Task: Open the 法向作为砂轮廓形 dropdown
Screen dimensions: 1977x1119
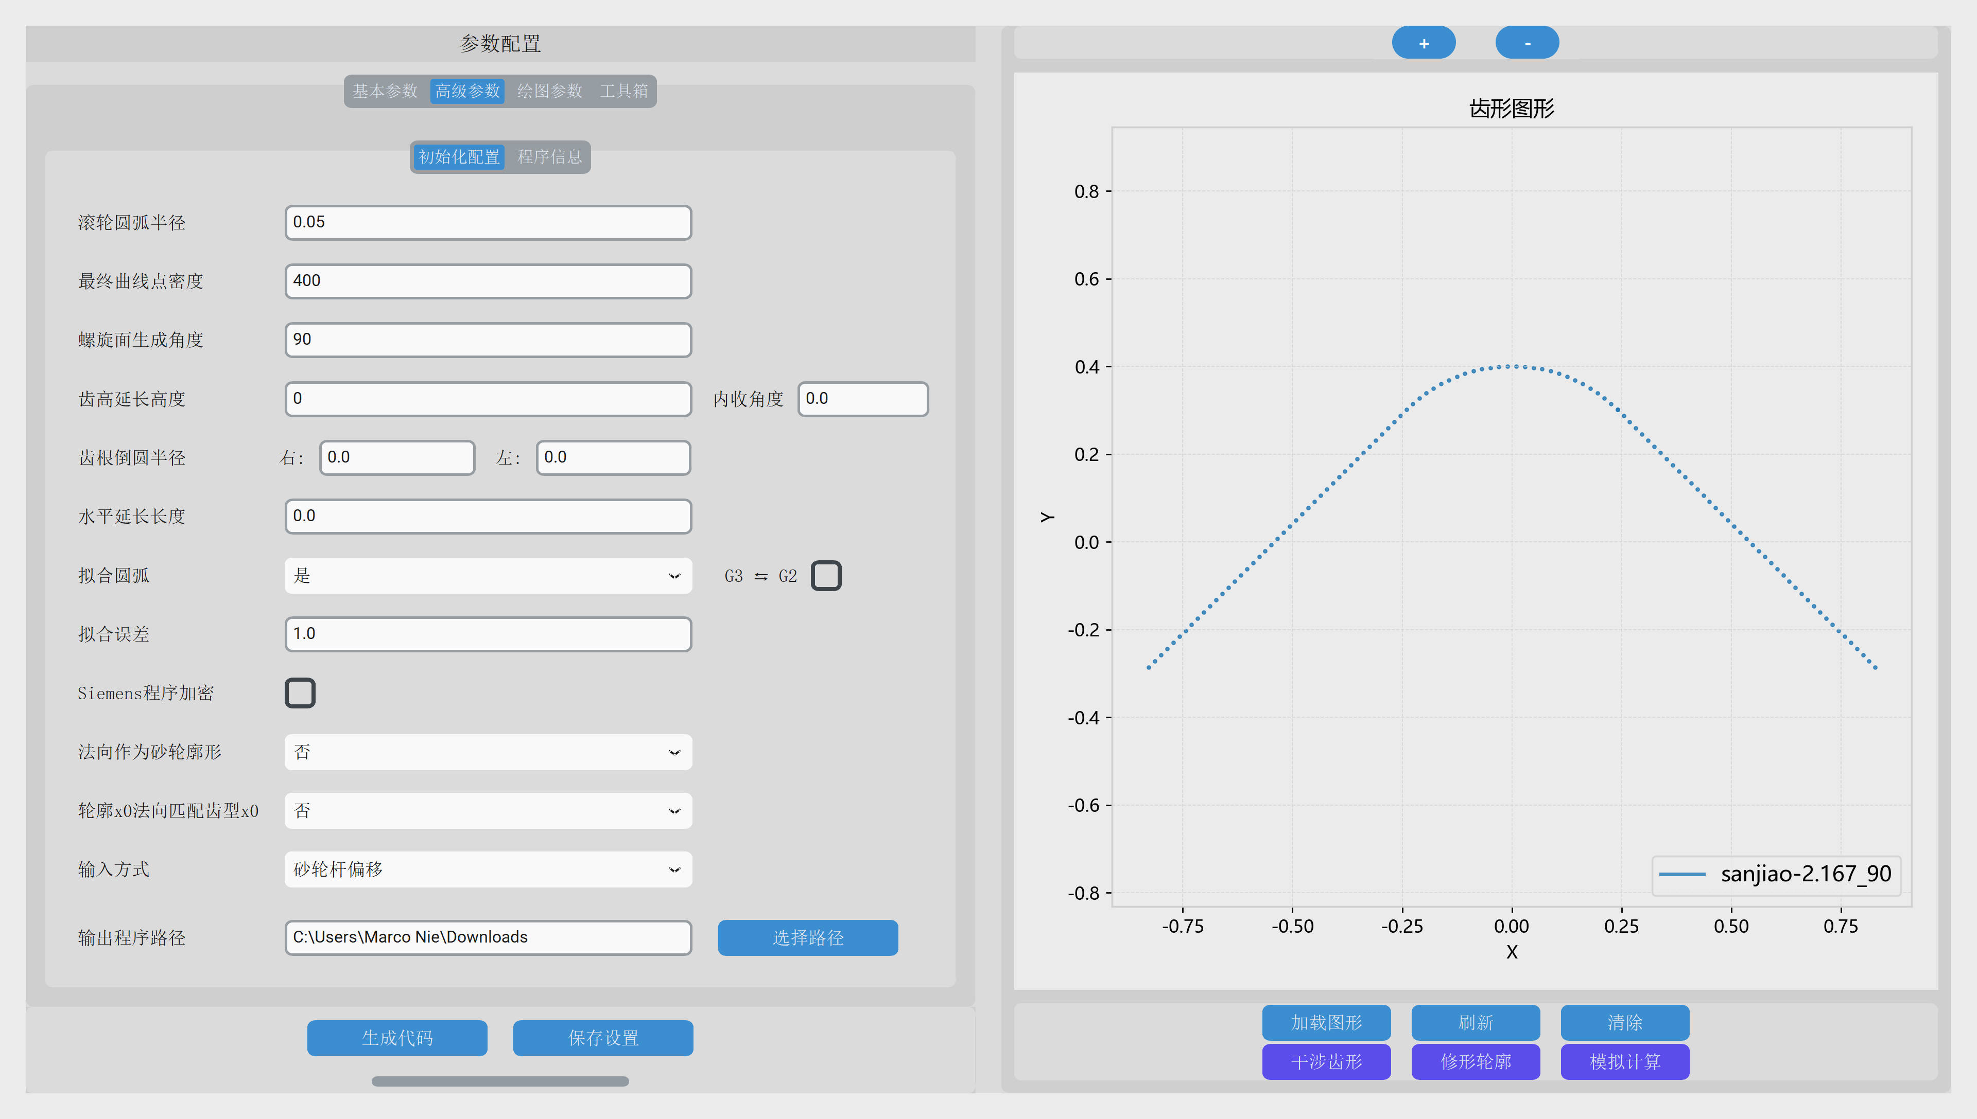Action: coord(488,752)
